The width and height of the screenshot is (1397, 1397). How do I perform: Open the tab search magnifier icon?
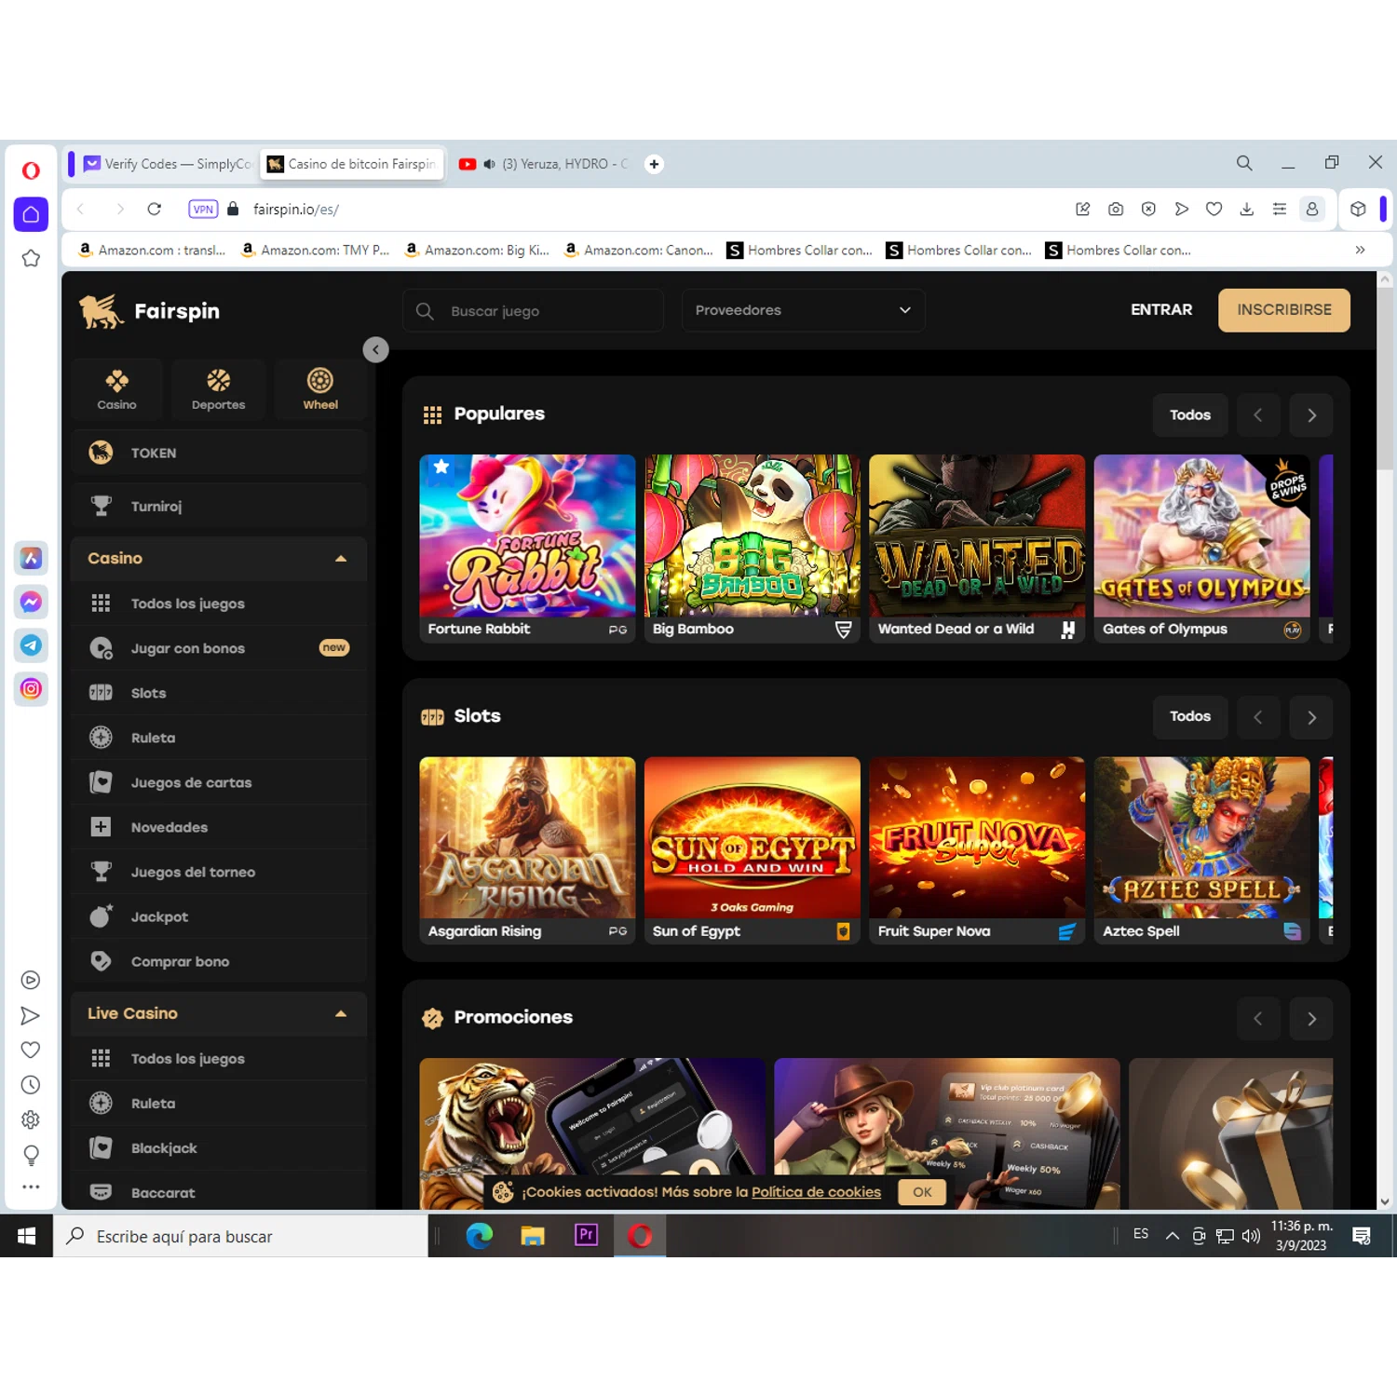tap(1244, 163)
